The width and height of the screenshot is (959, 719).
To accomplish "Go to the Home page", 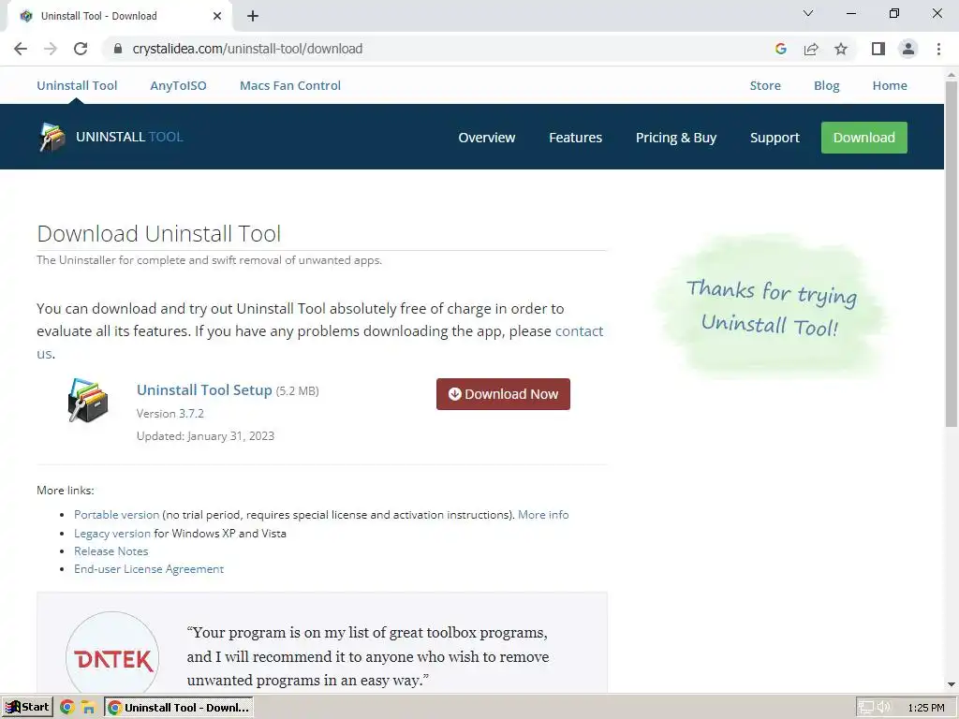I will 890,85.
